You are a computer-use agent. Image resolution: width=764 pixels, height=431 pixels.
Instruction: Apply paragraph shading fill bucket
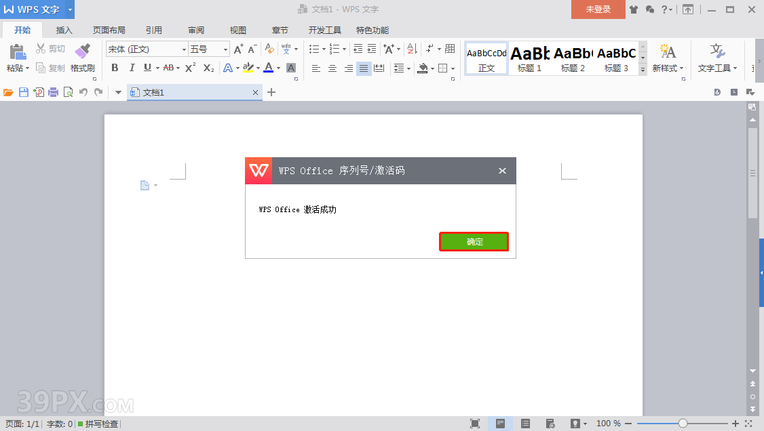(x=423, y=68)
